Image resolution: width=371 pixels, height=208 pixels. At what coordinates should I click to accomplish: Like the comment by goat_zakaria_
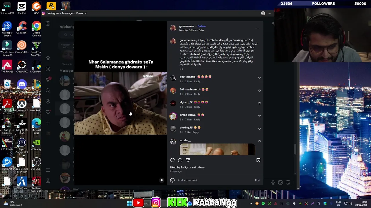point(259,78)
